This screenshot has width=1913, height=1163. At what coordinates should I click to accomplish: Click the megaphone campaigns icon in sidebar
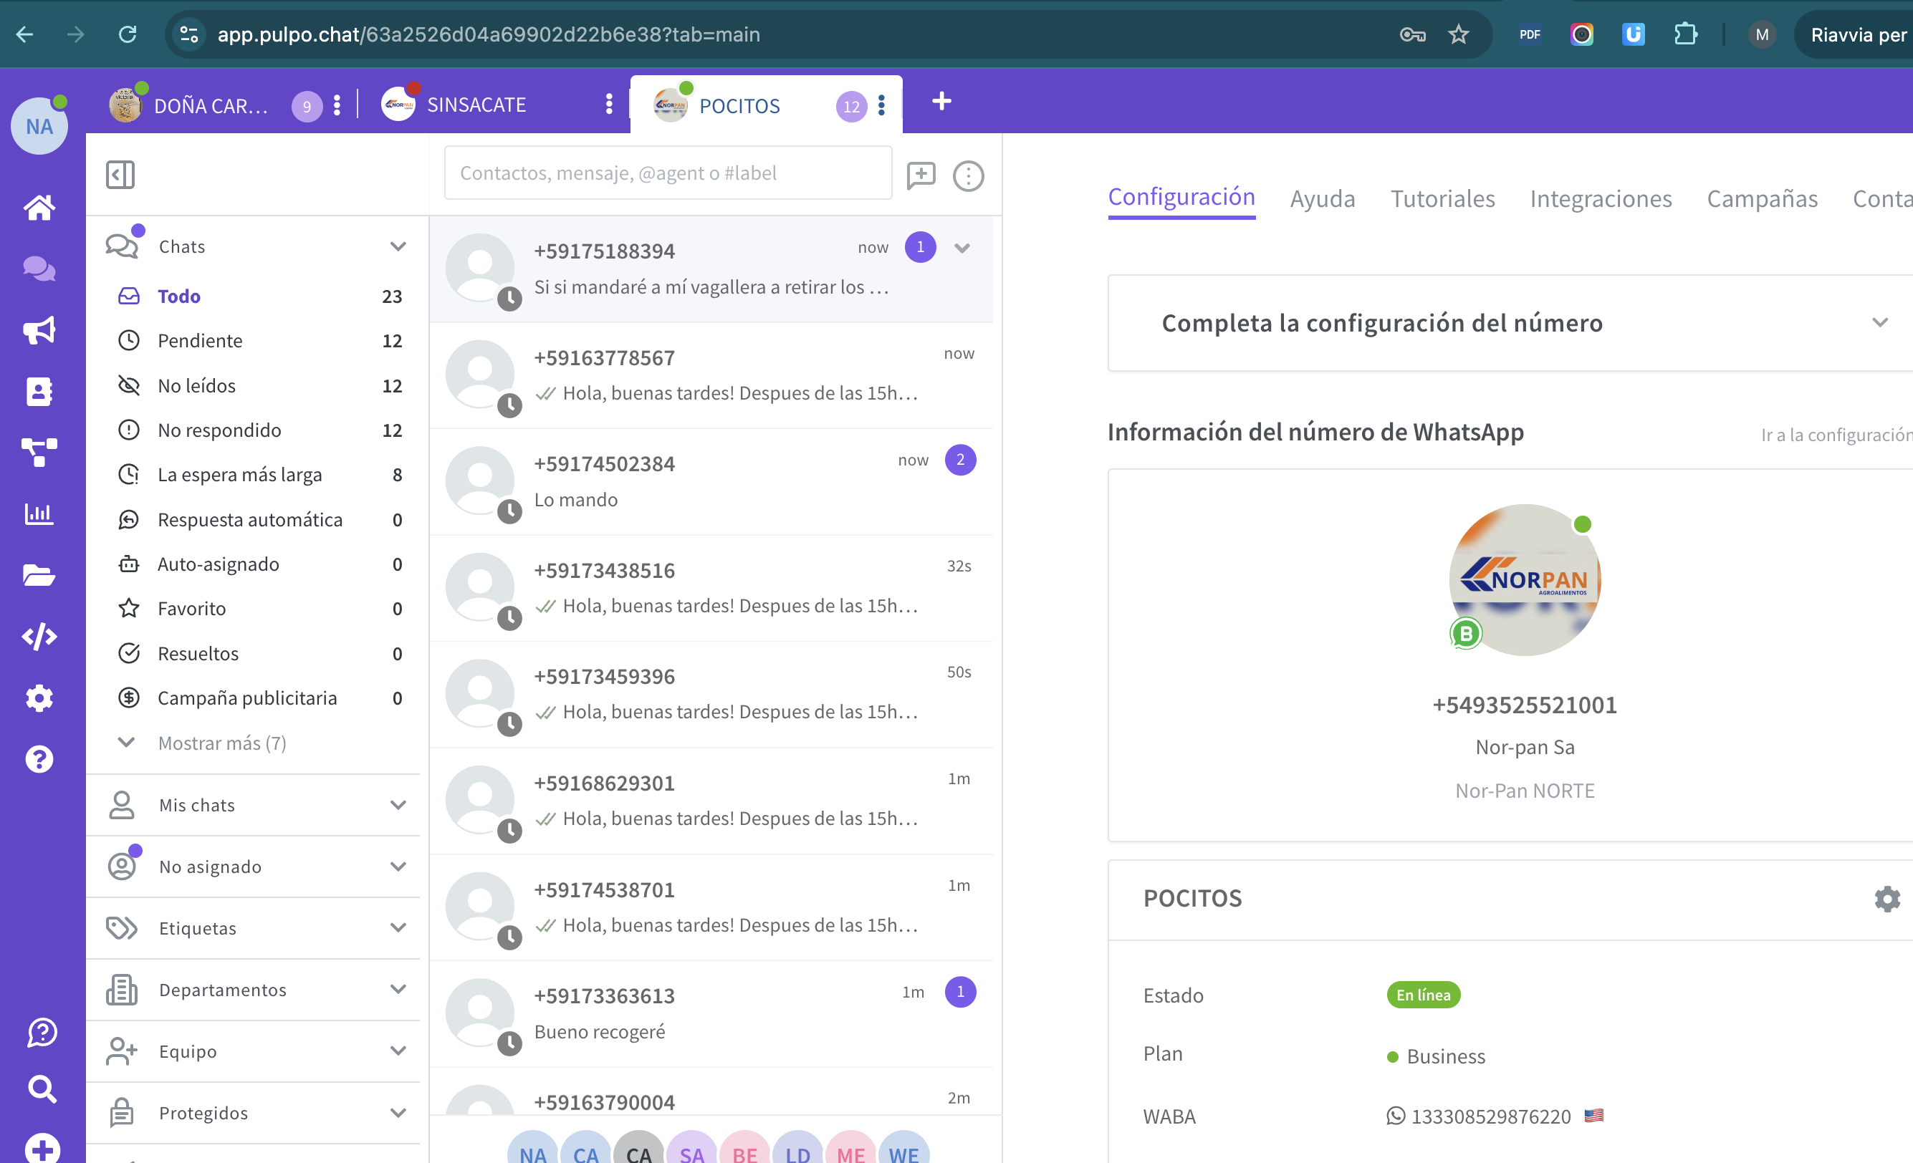39,331
